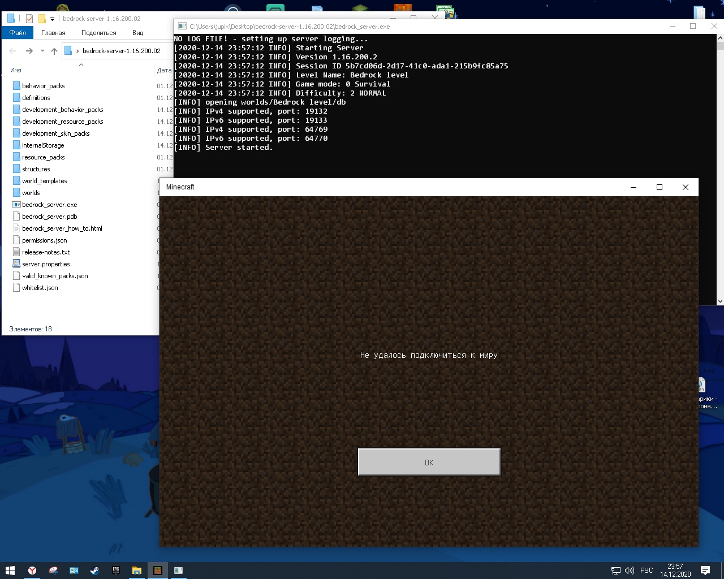The height and width of the screenshot is (579, 724).
Task: Click the network icon in system tray
Action: tap(616, 571)
